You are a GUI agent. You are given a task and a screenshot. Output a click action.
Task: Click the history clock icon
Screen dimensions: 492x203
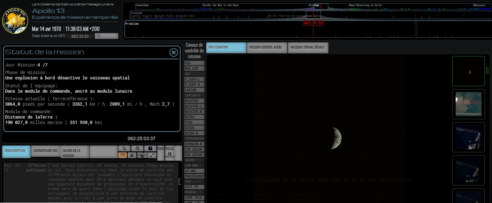coord(137,148)
